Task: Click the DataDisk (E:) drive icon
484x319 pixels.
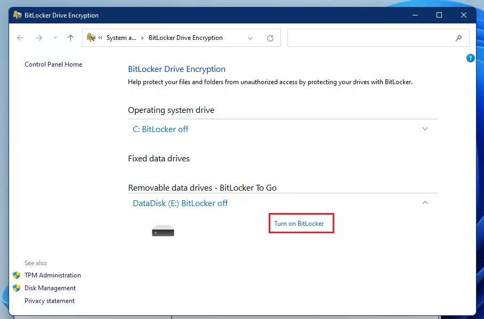Action: [x=163, y=231]
